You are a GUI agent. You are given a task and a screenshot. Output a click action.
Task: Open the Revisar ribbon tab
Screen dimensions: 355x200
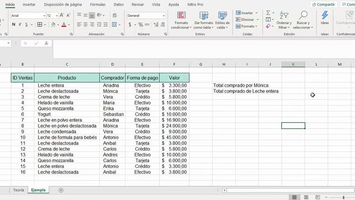(x=138, y=4)
